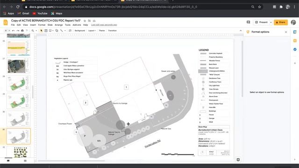
Task: Click the Google Slides home logo
Action: [x=6, y=22]
